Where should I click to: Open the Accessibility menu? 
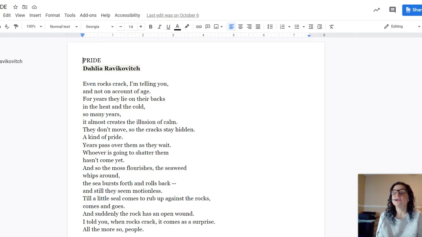127,15
